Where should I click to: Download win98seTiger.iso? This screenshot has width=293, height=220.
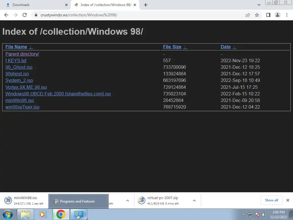(x=22, y=107)
